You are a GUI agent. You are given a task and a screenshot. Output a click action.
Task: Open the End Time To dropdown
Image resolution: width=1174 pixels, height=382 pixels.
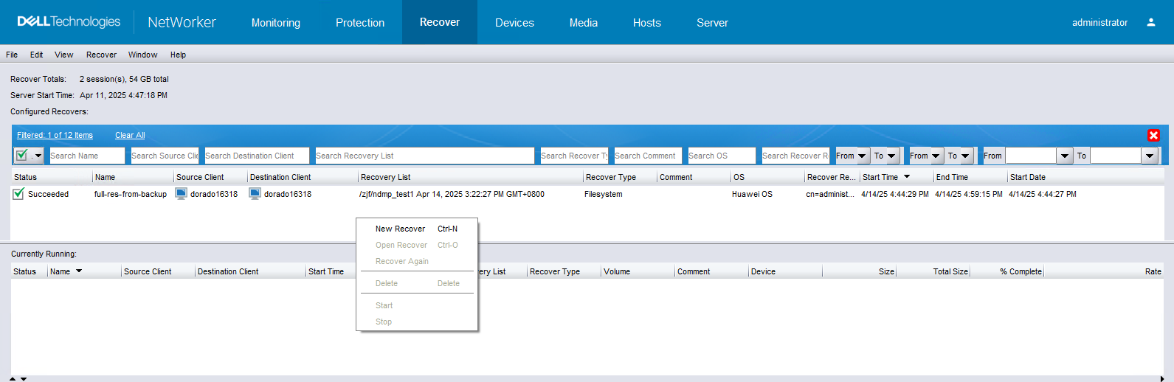(965, 156)
